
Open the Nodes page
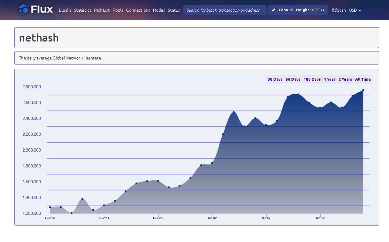point(159,10)
